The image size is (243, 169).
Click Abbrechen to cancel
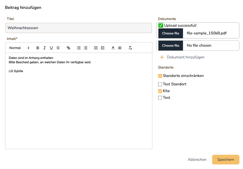(x=197, y=159)
